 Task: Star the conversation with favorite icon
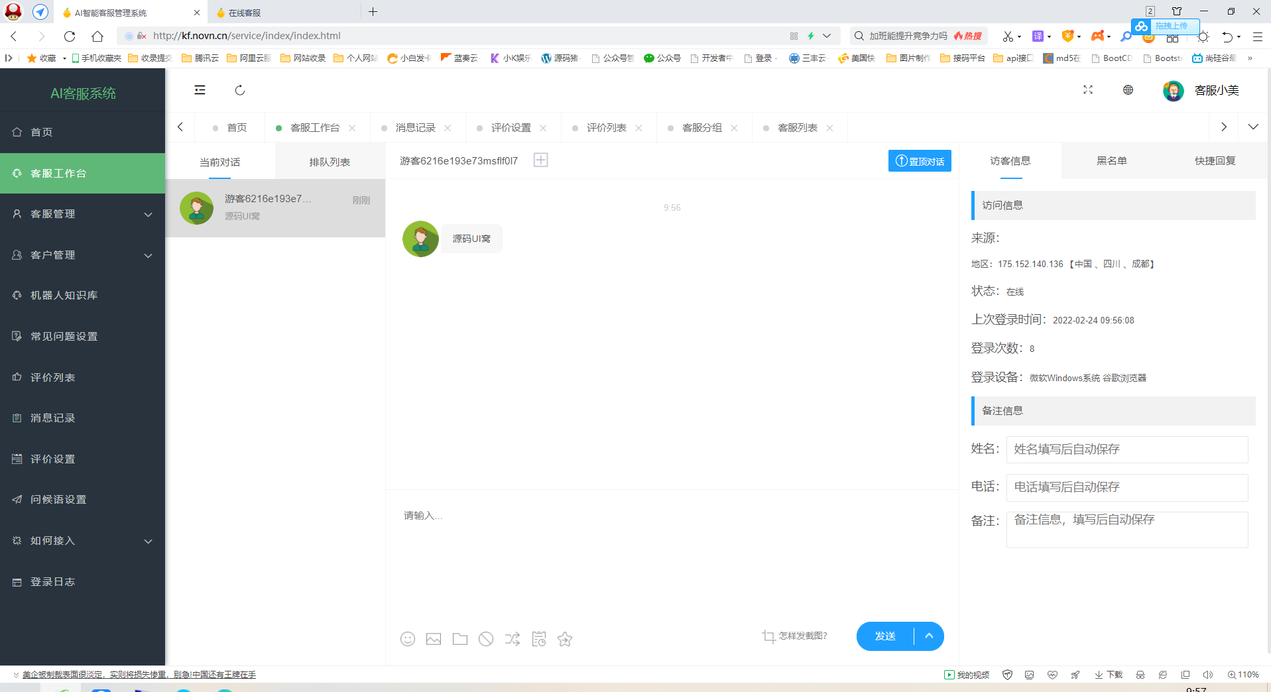point(564,638)
